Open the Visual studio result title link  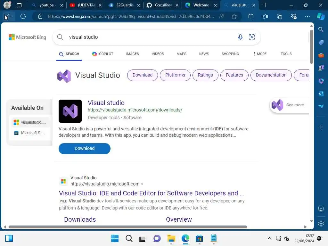[106, 103]
